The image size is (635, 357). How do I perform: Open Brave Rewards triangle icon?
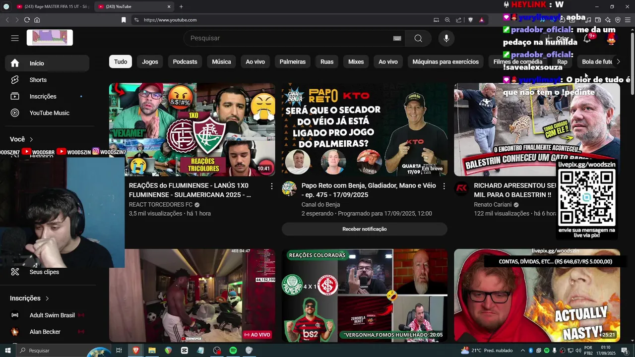tap(481, 20)
